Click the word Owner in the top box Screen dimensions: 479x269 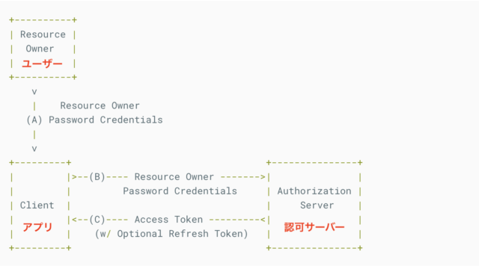40,49
